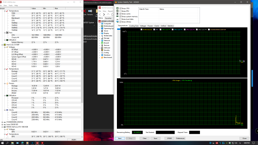Image resolution: width=258 pixels, height=145 pixels.
Task: Select Favorites tab in AIDA64 window
Action: pyautogui.click(x=108, y=18)
